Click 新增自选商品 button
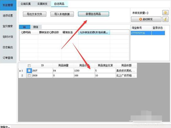The width and height of the screenshot is (171, 128). click(93, 14)
